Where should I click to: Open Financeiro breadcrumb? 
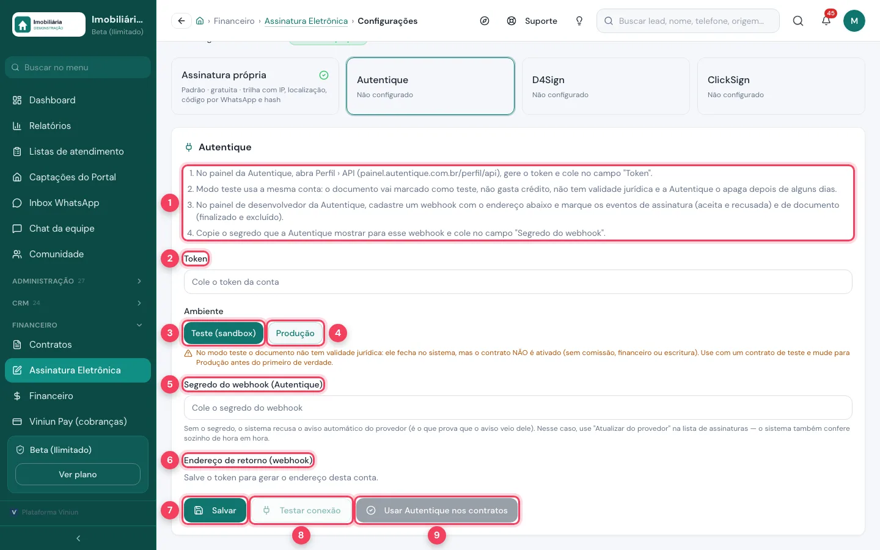234,21
